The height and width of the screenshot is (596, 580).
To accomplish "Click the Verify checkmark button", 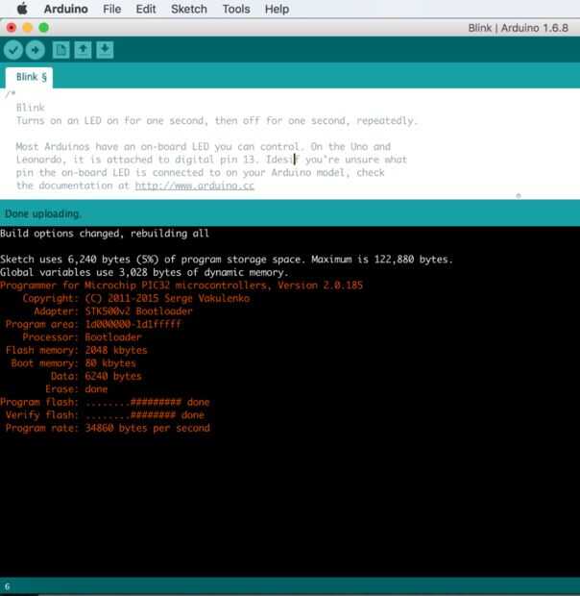I will (x=13, y=50).
